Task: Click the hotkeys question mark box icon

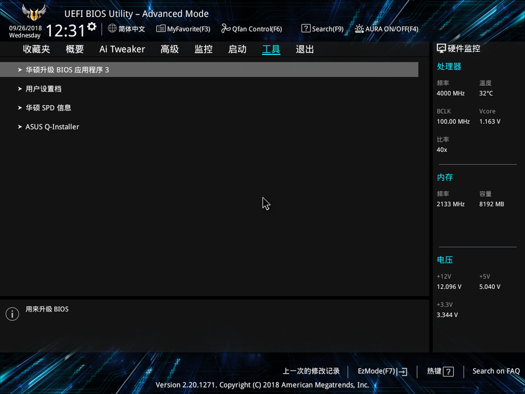Action: (x=448, y=372)
